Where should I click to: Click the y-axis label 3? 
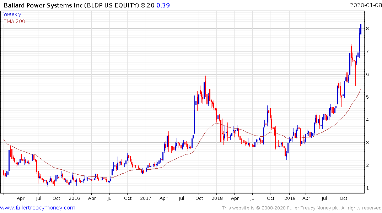(367, 143)
